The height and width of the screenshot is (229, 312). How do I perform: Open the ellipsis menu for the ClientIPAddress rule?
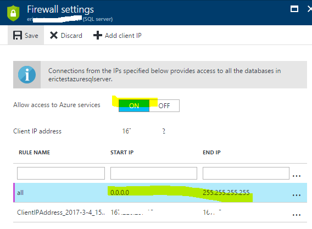coord(296,215)
